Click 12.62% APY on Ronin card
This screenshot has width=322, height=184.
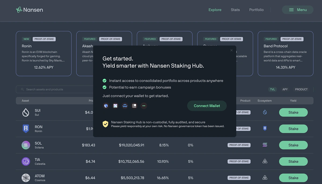click(x=44, y=67)
